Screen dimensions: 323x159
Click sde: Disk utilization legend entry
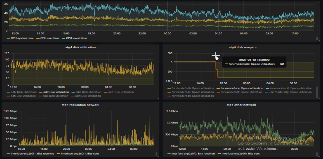pos(121,92)
